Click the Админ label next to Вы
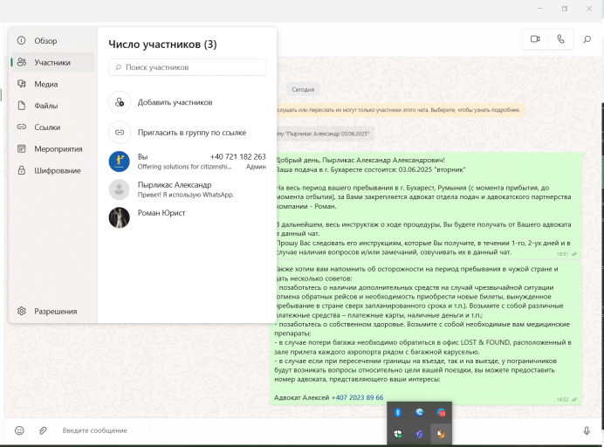The image size is (604, 447). tap(256, 167)
